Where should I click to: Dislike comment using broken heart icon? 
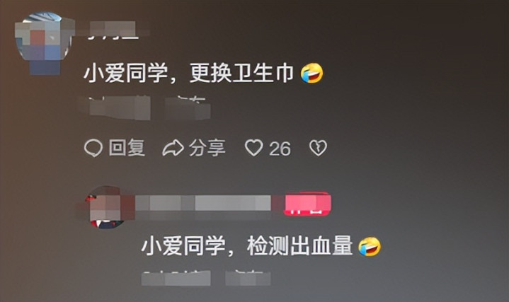coord(318,148)
